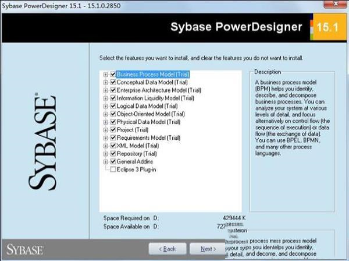Viewport: 349px width, 261px height.
Task: Expand the Object-Oriented Model tree node
Action: pos(106,114)
